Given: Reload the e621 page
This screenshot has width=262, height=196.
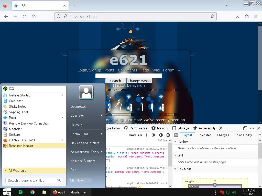Looking at the screenshot, I should click(x=25, y=17).
